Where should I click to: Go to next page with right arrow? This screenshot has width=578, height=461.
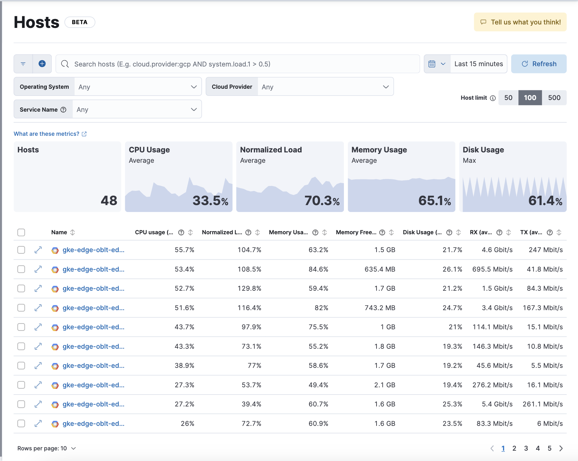pyautogui.click(x=561, y=448)
